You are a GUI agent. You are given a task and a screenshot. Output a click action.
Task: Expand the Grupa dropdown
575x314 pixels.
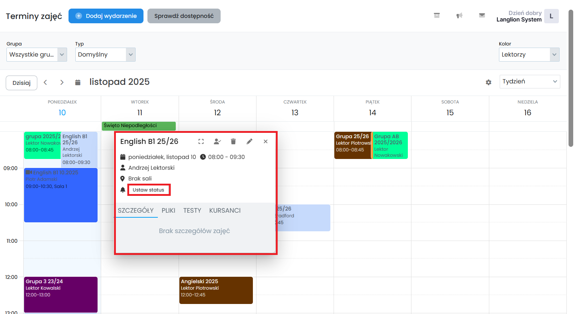(37, 55)
